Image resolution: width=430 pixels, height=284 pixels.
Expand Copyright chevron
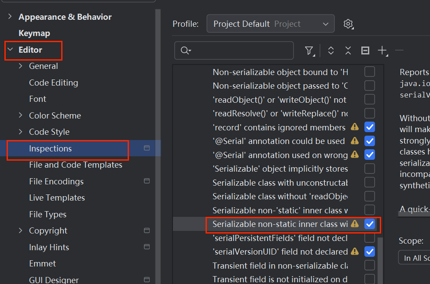pos(21,230)
